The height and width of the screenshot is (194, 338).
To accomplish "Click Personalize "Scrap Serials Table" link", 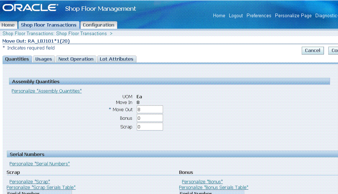I will click(41, 188).
